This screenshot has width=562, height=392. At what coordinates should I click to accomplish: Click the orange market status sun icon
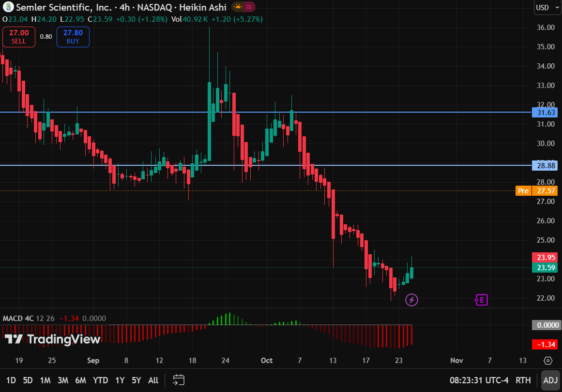[238, 7]
